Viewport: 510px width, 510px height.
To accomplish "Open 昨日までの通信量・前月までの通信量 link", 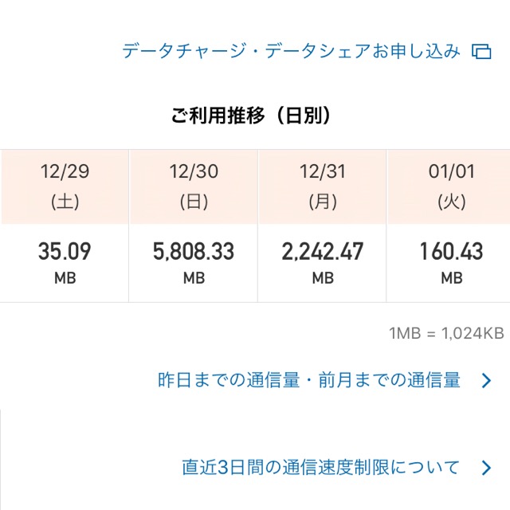I will pyautogui.click(x=309, y=380).
